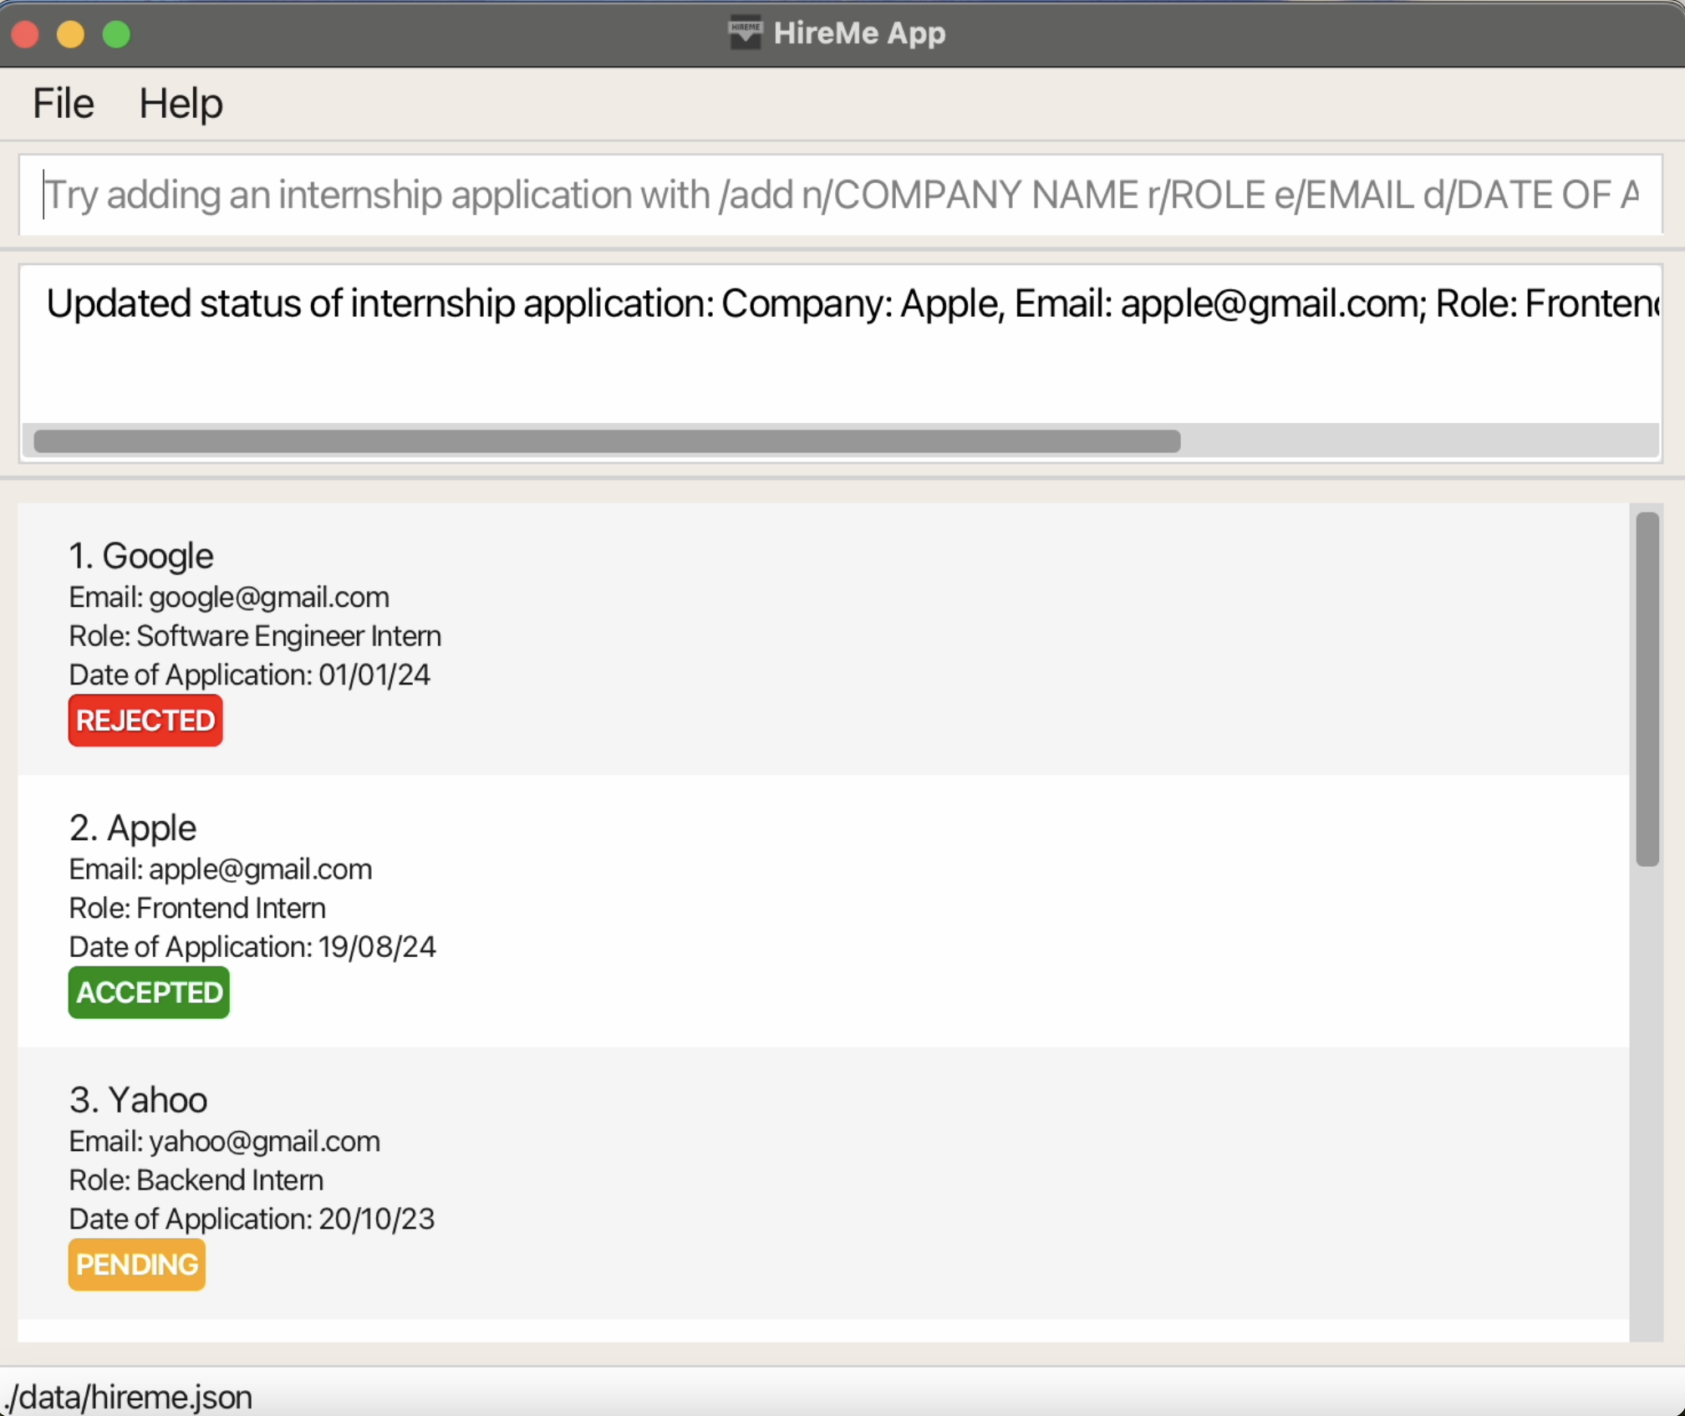The height and width of the screenshot is (1416, 1685).
Task: Select the '1. Google' entry title
Action: (x=141, y=556)
